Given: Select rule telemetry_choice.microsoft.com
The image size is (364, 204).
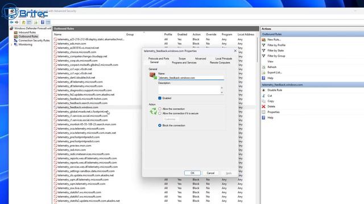Looking at the screenshot, I should coord(77,52).
